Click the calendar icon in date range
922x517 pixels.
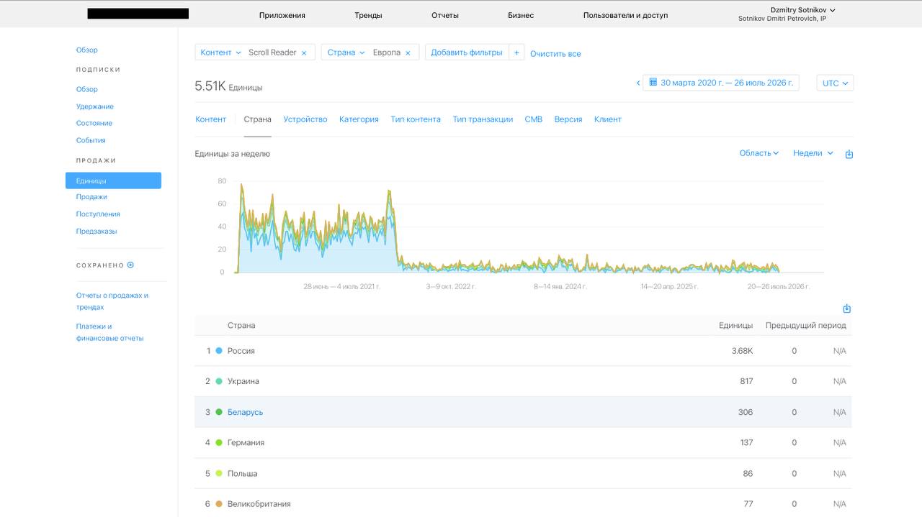pyautogui.click(x=653, y=83)
